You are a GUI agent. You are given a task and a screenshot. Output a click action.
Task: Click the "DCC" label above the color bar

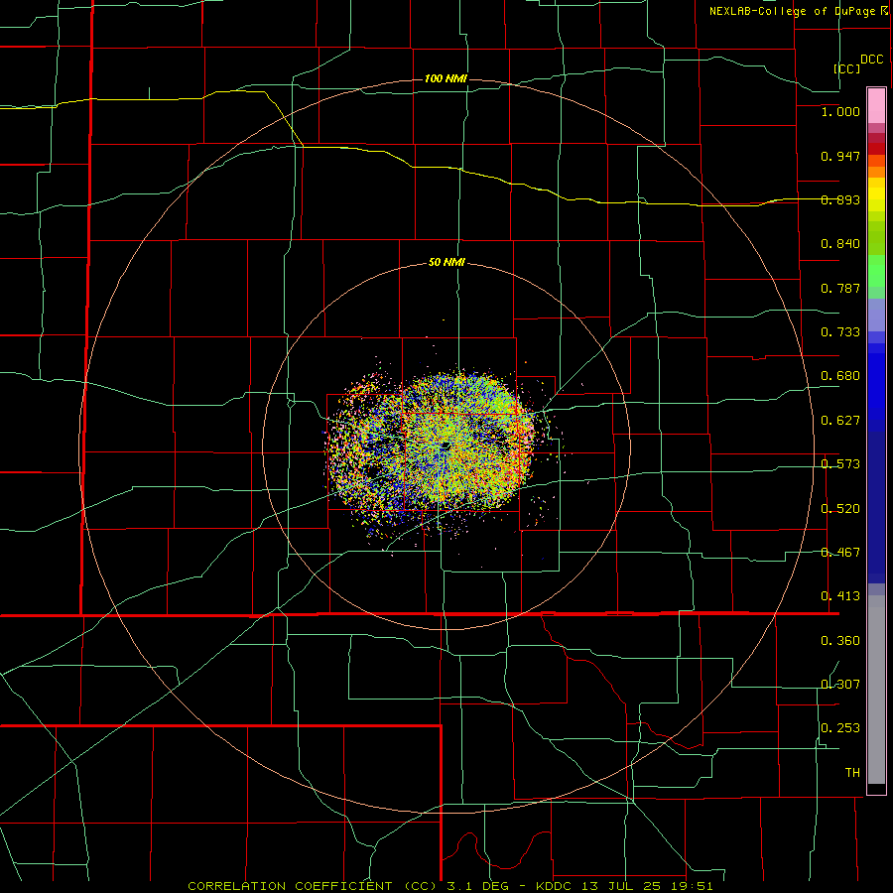pos(872,60)
